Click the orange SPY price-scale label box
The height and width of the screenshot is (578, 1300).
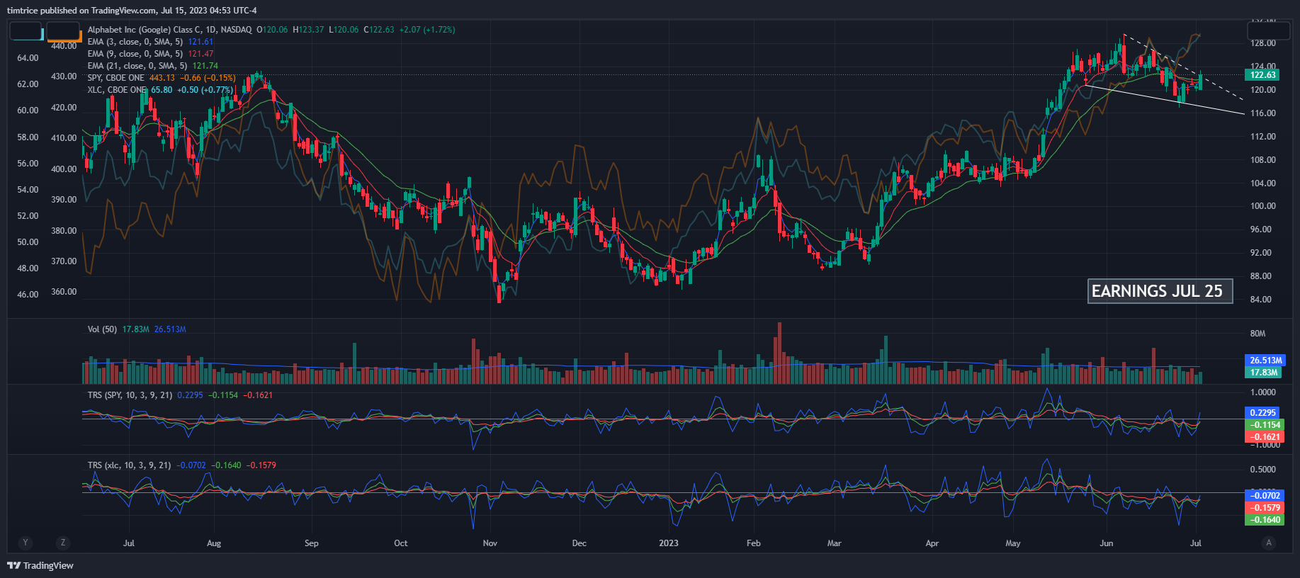pos(64,31)
